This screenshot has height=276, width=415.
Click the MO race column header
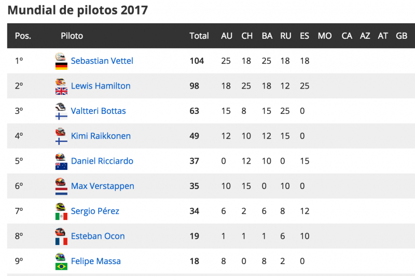325,36
